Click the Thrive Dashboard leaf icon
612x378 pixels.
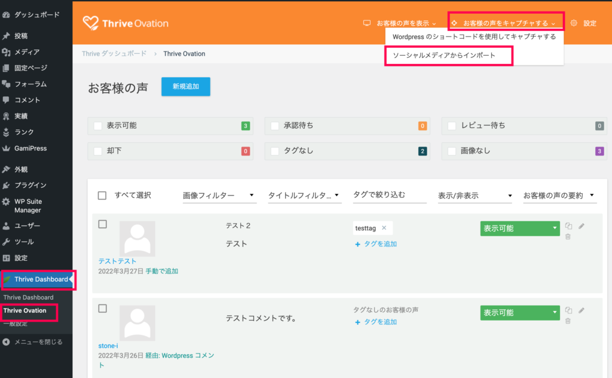[7, 279]
